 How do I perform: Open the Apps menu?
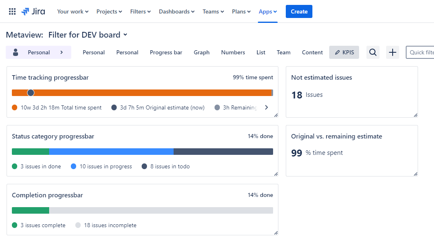[268, 11]
